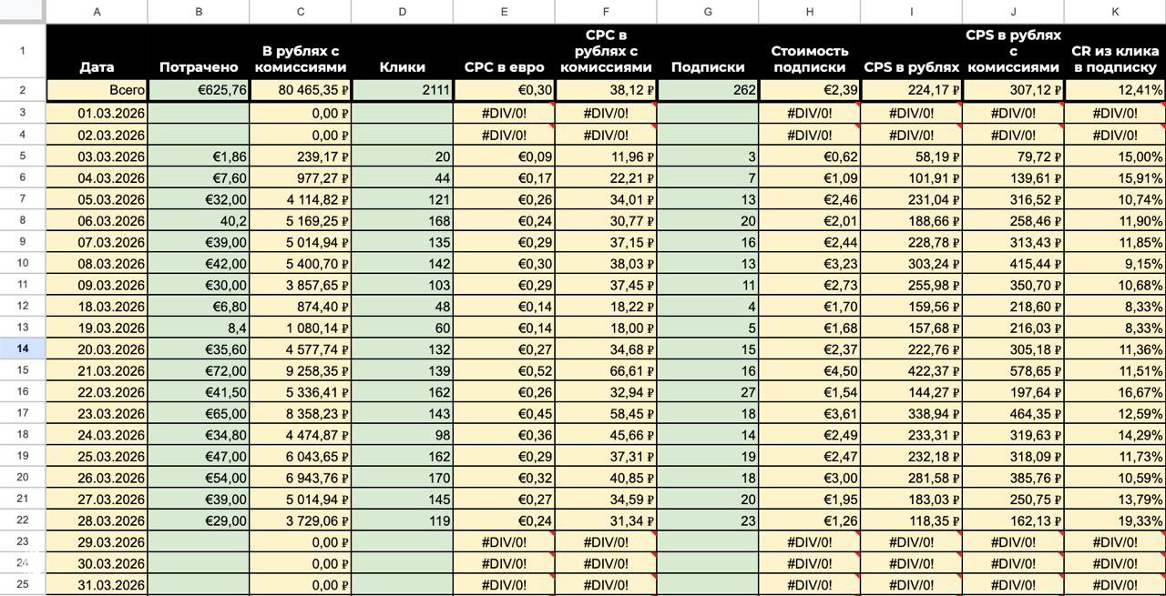The width and height of the screenshot is (1166, 596).
Task: Click the 262 total subscriptions cell
Action: pyautogui.click(x=708, y=90)
